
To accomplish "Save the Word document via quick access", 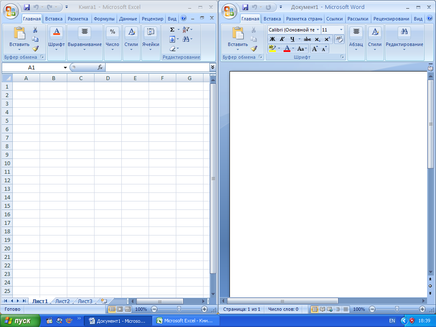I will pos(245,7).
